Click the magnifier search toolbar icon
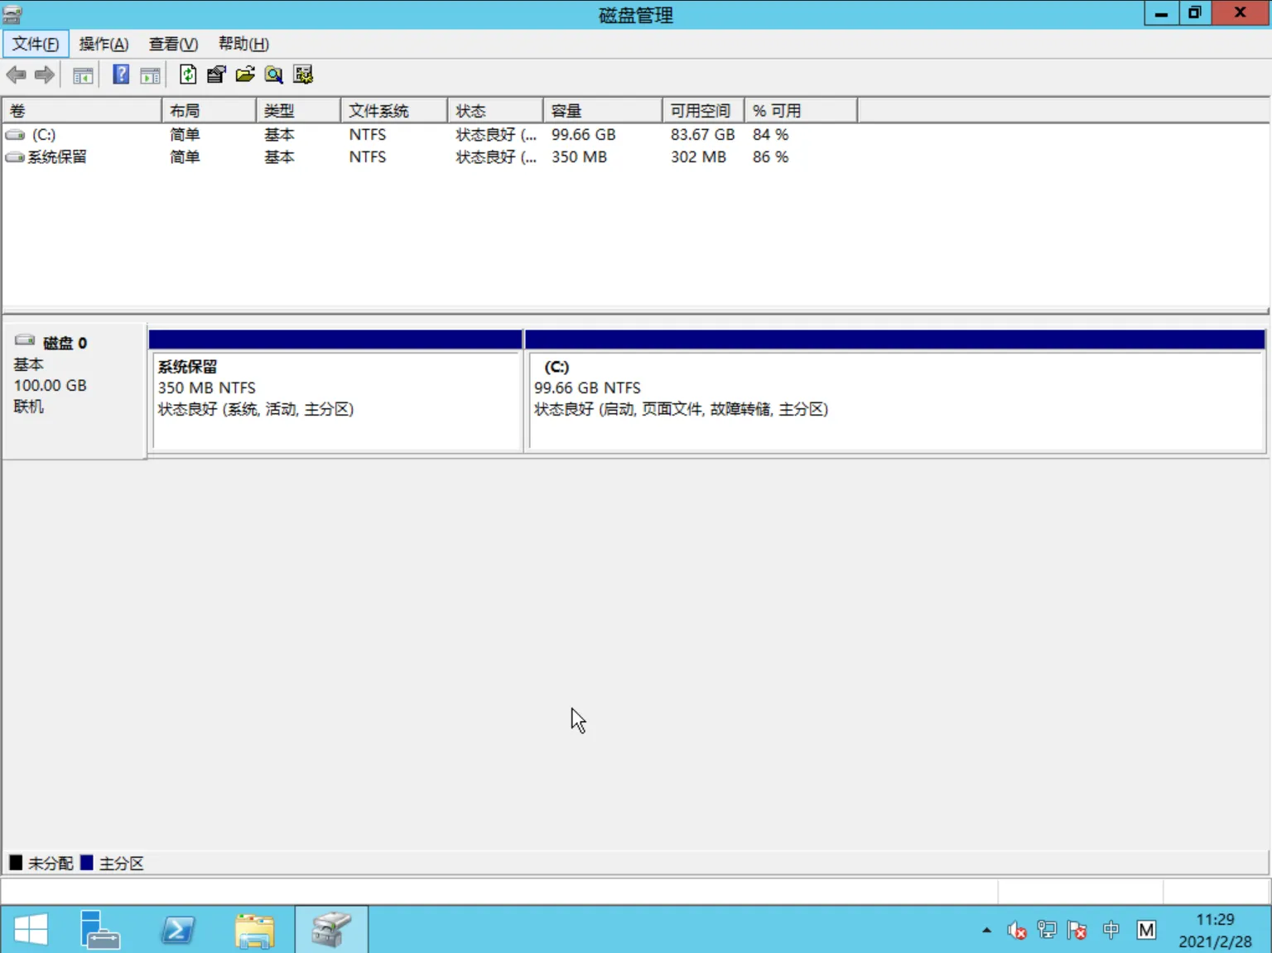Screen dimensions: 1272x953 click(x=273, y=75)
